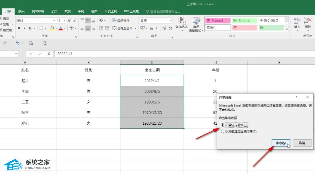This screenshot has height=174, width=315.
Task: Apply the red 差 cell style
Action: tap(245, 28)
